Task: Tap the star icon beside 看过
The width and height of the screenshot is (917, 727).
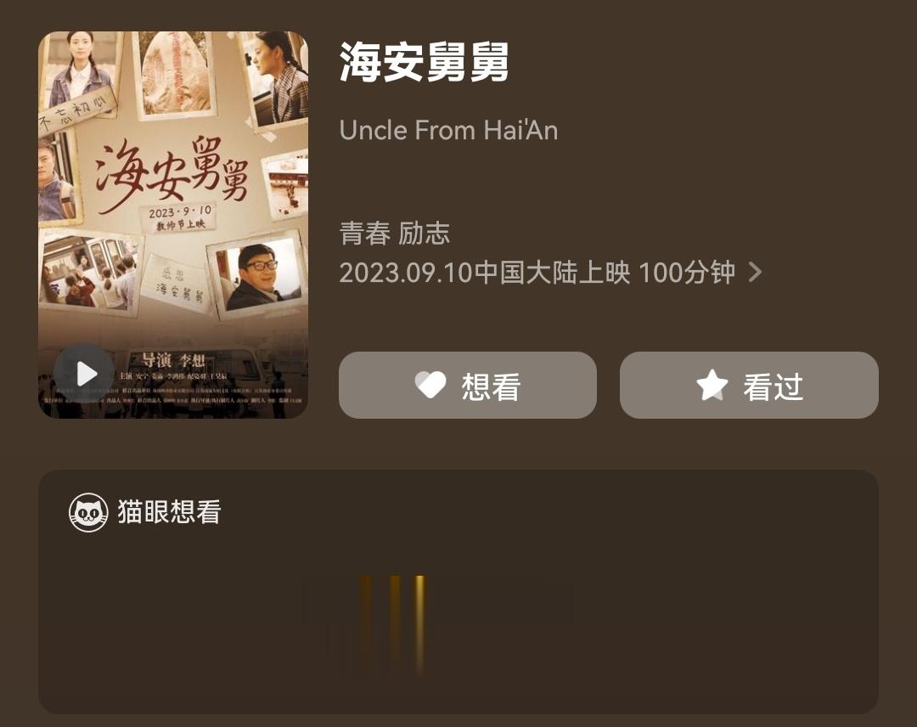Action: click(712, 386)
